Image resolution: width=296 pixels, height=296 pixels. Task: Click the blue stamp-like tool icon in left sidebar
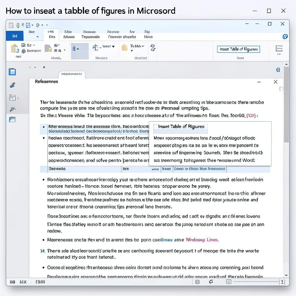tap(12, 85)
